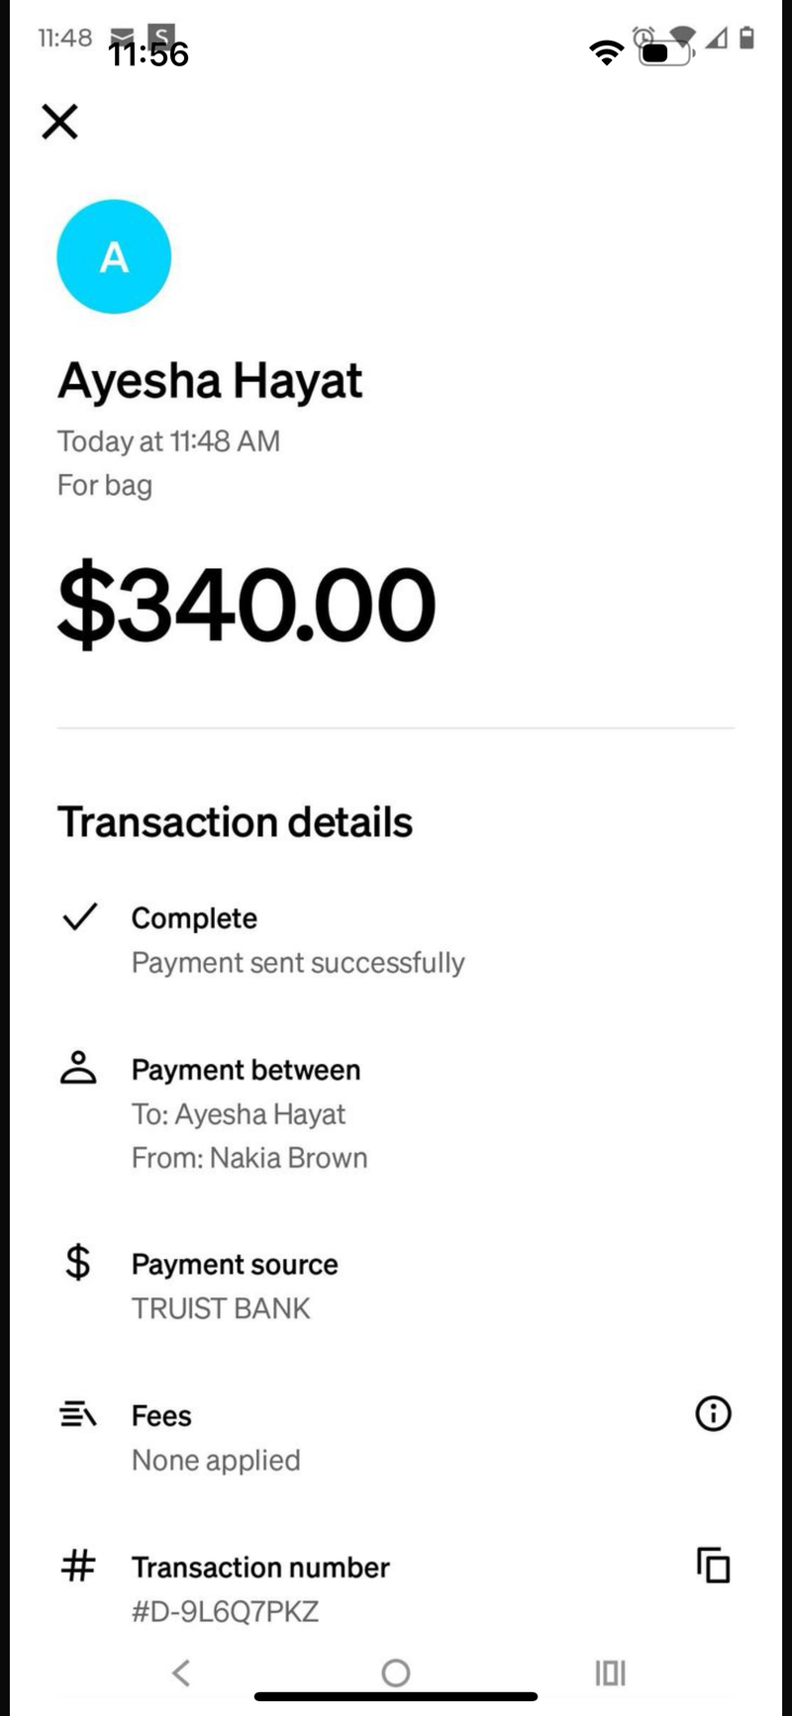The height and width of the screenshot is (1716, 792).
Task: Open Android recent apps button
Action: [x=610, y=1672]
